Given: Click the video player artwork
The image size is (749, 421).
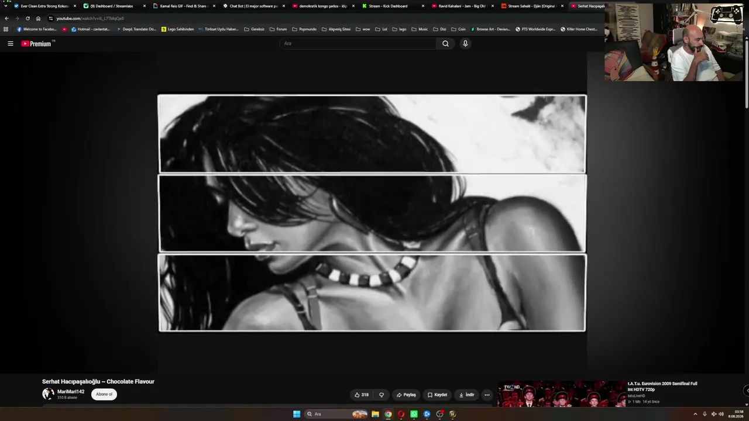Looking at the screenshot, I should [372, 213].
